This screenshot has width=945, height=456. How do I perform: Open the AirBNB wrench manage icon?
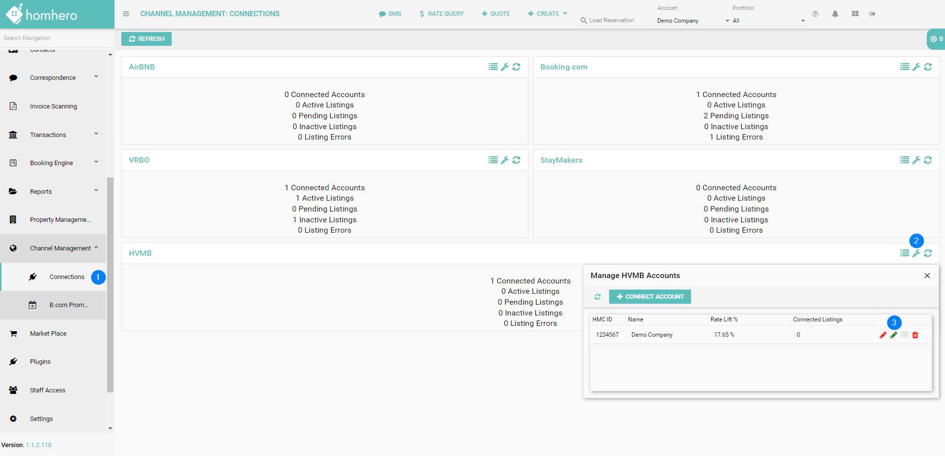pyautogui.click(x=504, y=67)
